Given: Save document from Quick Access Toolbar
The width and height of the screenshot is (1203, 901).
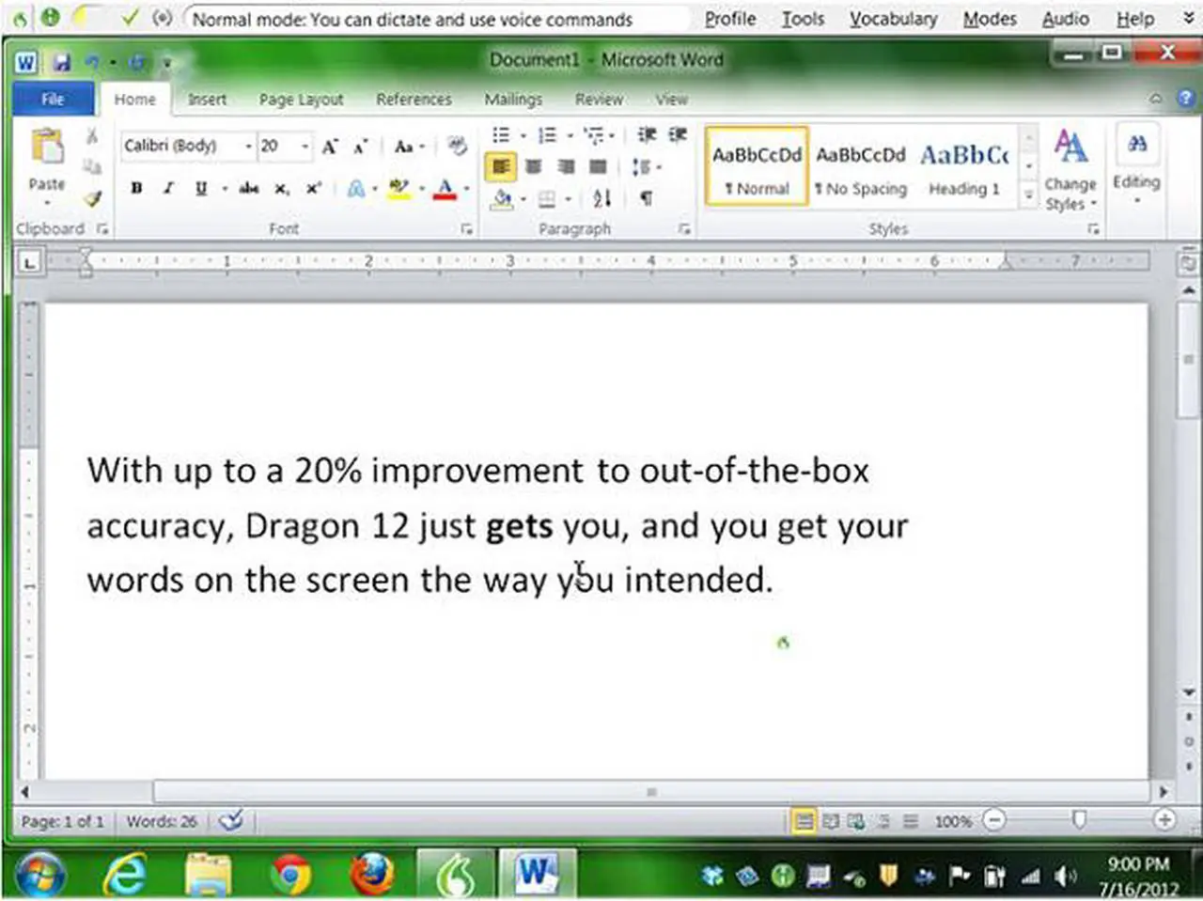Looking at the screenshot, I should coord(62,62).
